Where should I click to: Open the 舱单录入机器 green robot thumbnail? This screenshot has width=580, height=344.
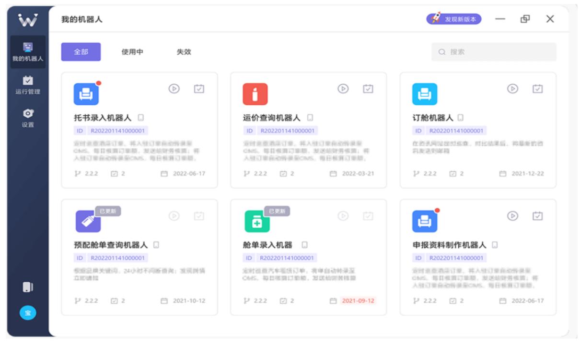255,221
